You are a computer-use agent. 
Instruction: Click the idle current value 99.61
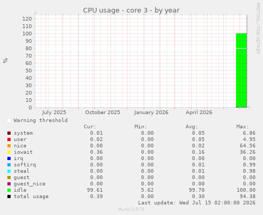tap(95, 190)
